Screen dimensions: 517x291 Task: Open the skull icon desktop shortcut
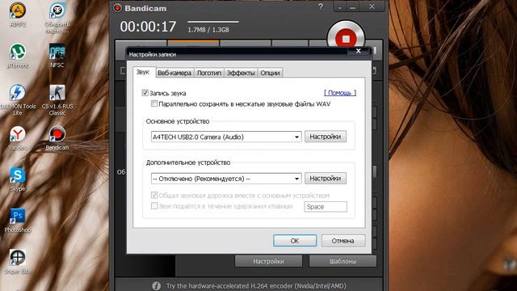click(x=57, y=18)
